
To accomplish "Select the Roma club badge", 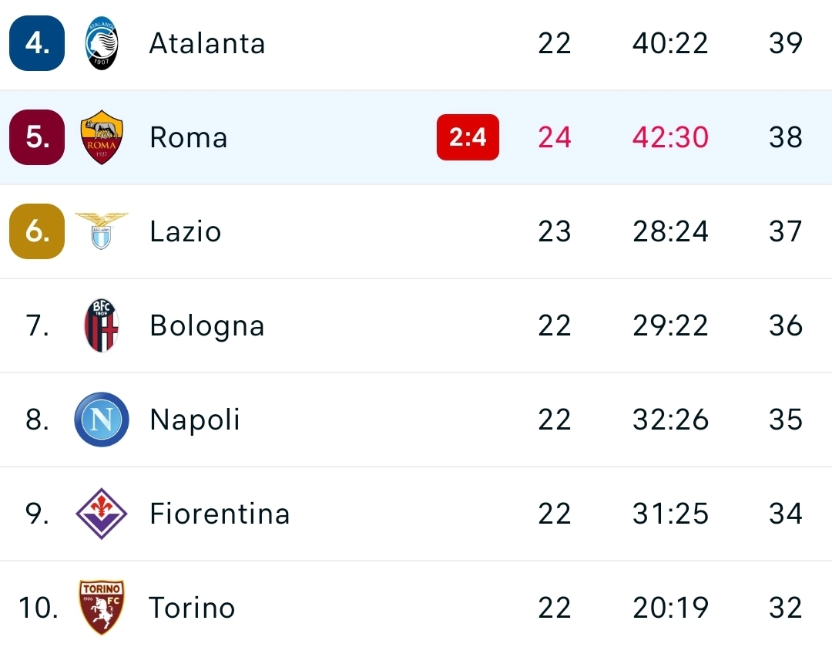I will click(x=101, y=137).
